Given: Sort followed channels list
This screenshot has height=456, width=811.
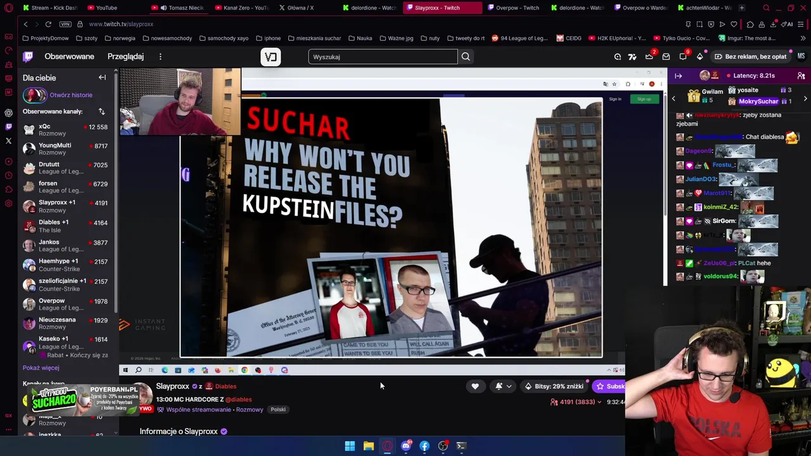Looking at the screenshot, I should click(x=101, y=111).
